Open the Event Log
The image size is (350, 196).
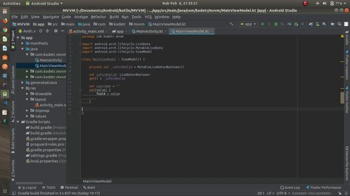(x=290, y=187)
